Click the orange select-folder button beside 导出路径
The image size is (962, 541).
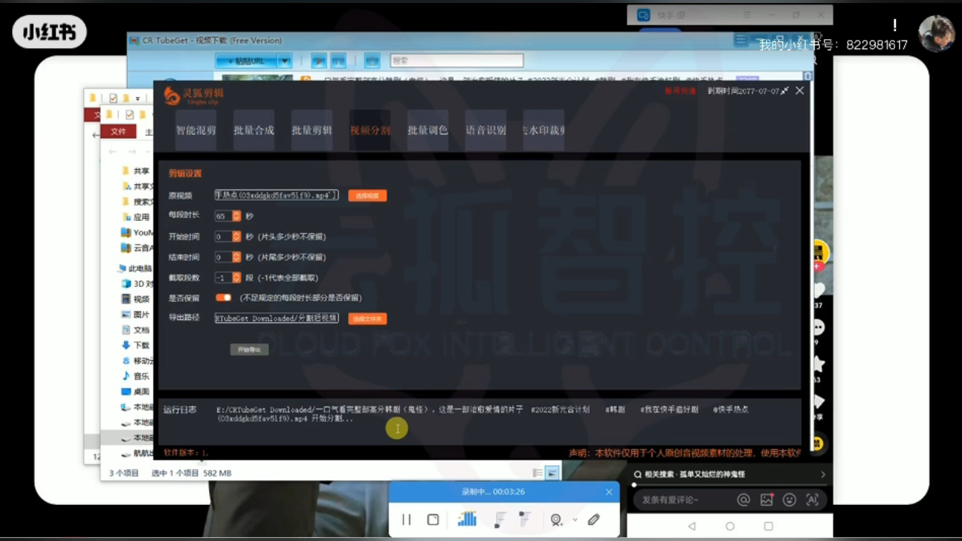pos(368,319)
